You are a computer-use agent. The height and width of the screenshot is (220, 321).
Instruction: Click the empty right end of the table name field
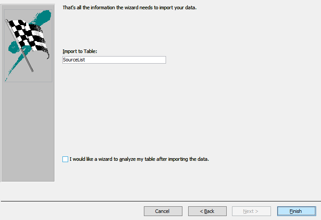(x=151, y=60)
